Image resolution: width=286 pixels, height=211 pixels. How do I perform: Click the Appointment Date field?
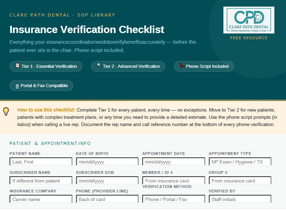pos(174,162)
